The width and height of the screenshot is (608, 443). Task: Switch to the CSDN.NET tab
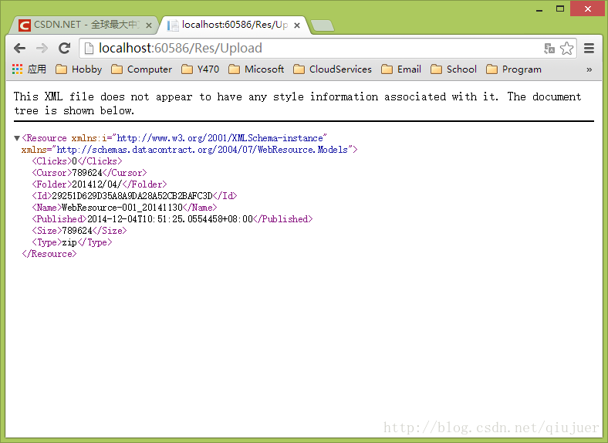point(85,25)
